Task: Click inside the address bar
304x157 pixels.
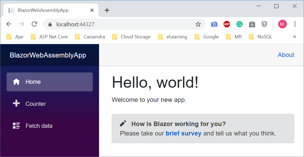Action: click(105, 24)
